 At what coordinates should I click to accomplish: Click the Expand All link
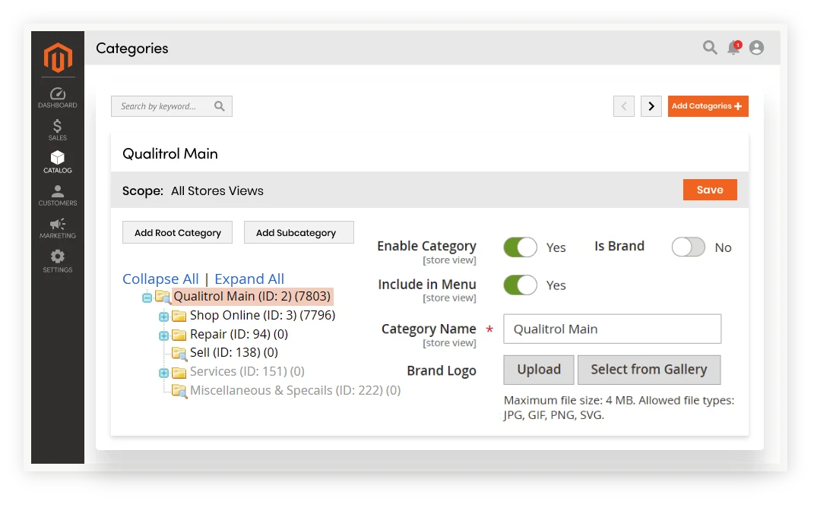249,279
